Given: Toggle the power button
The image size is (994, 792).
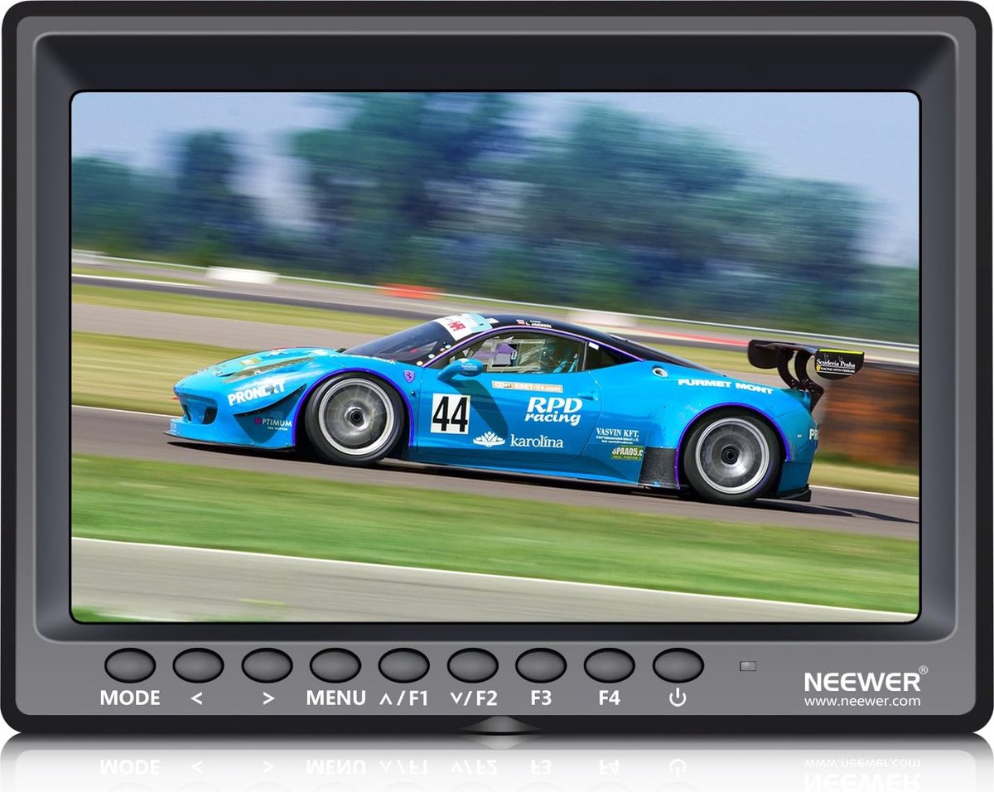Looking at the screenshot, I should pos(678,665).
